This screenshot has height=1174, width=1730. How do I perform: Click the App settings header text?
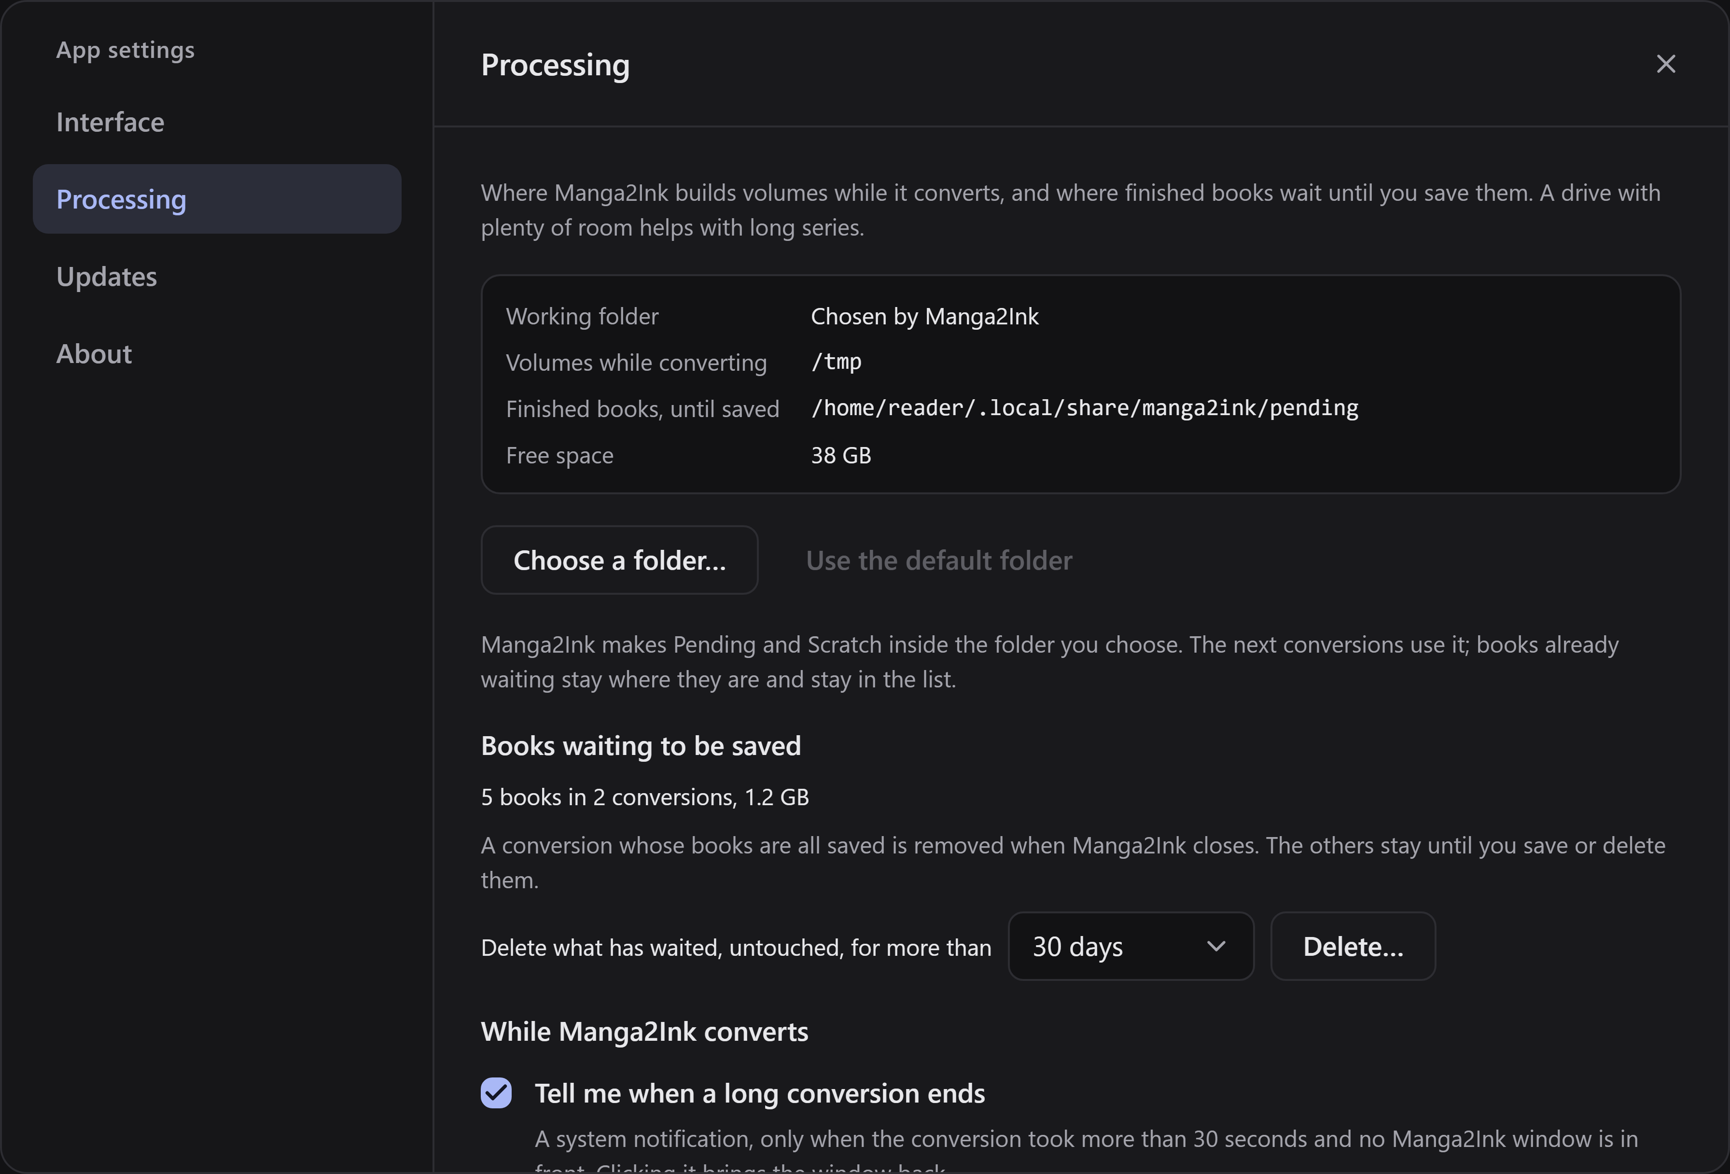tap(125, 50)
